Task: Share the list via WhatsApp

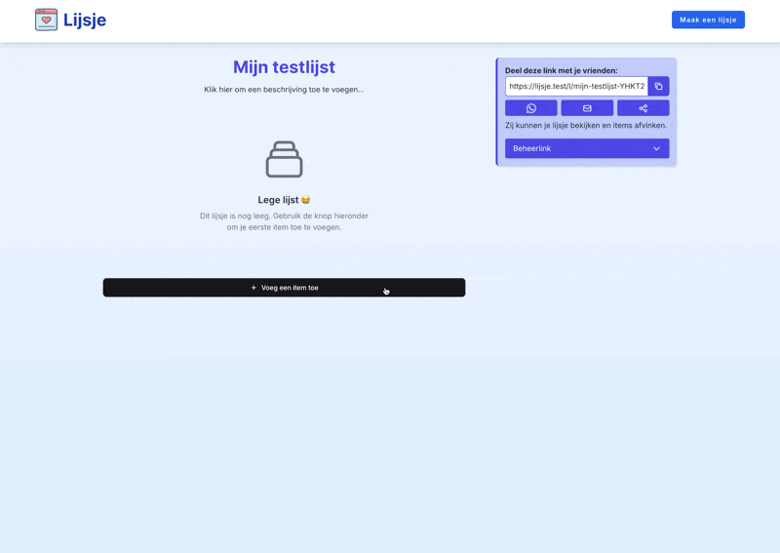Action: pos(531,108)
